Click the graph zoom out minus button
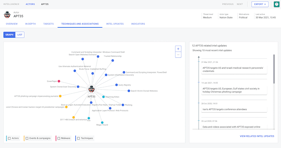The height and width of the screenshot is (148, 281). (178, 55)
